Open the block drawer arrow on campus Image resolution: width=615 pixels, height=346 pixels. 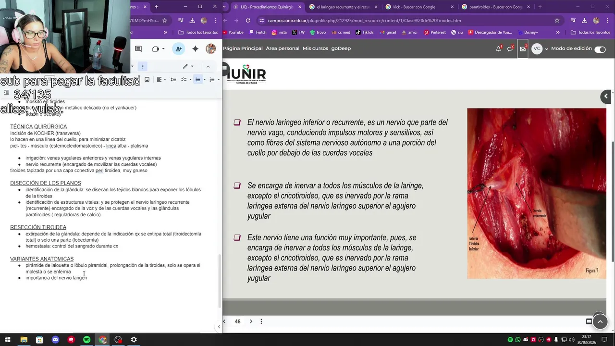coord(606,97)
